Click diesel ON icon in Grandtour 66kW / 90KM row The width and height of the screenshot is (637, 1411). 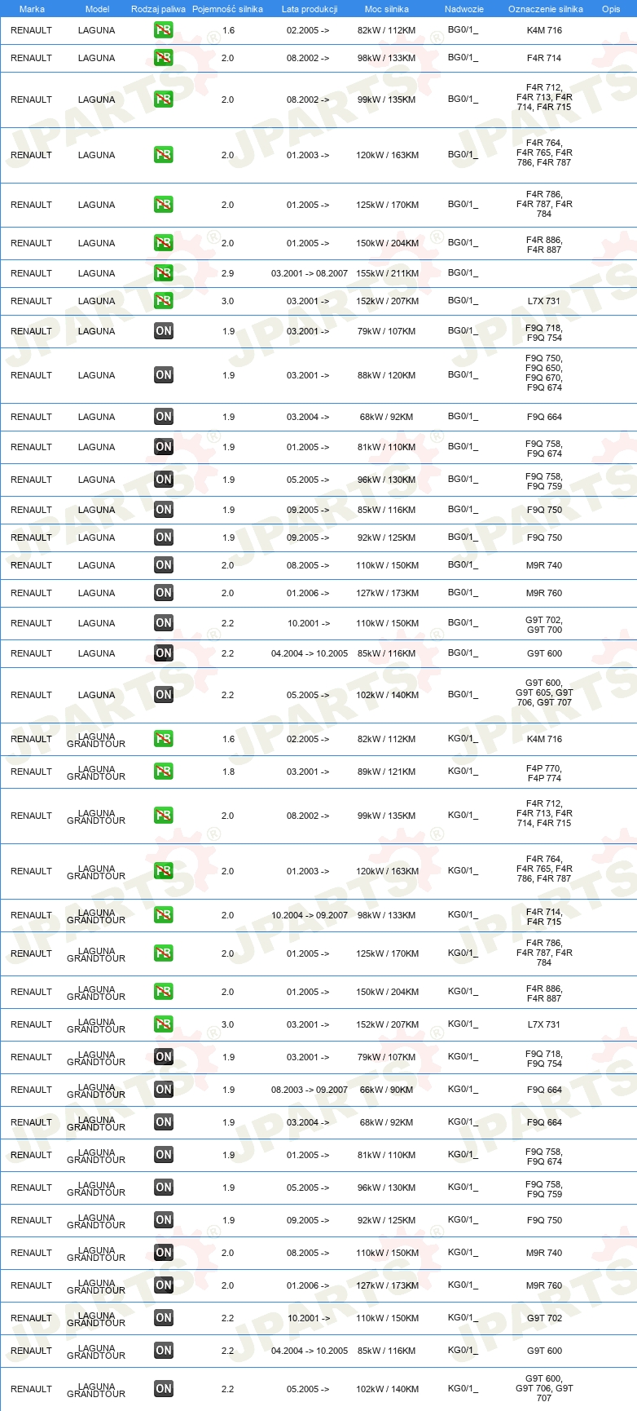pos(164,1090)
